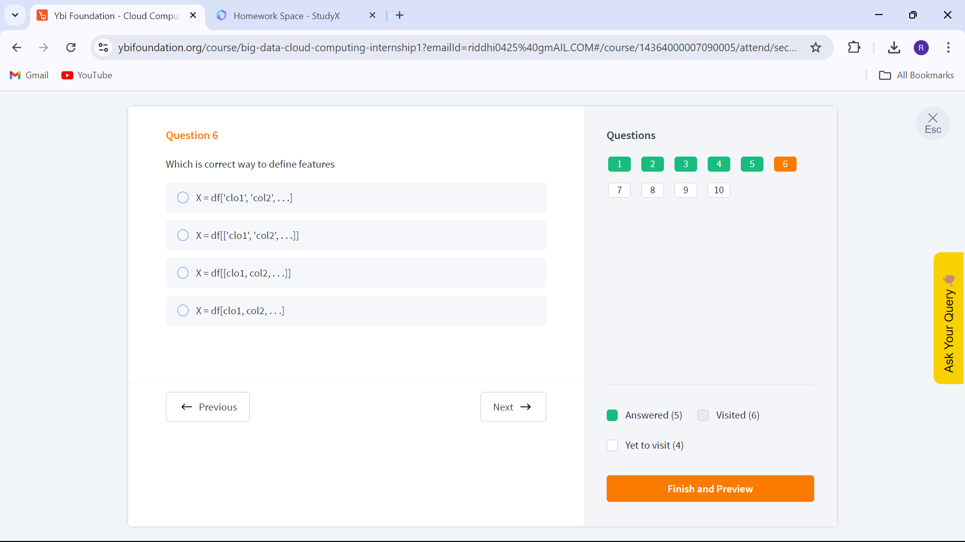Viewport: 965px width, 542px height.
Task: Jump to question 5
Action: pos(752,164)
